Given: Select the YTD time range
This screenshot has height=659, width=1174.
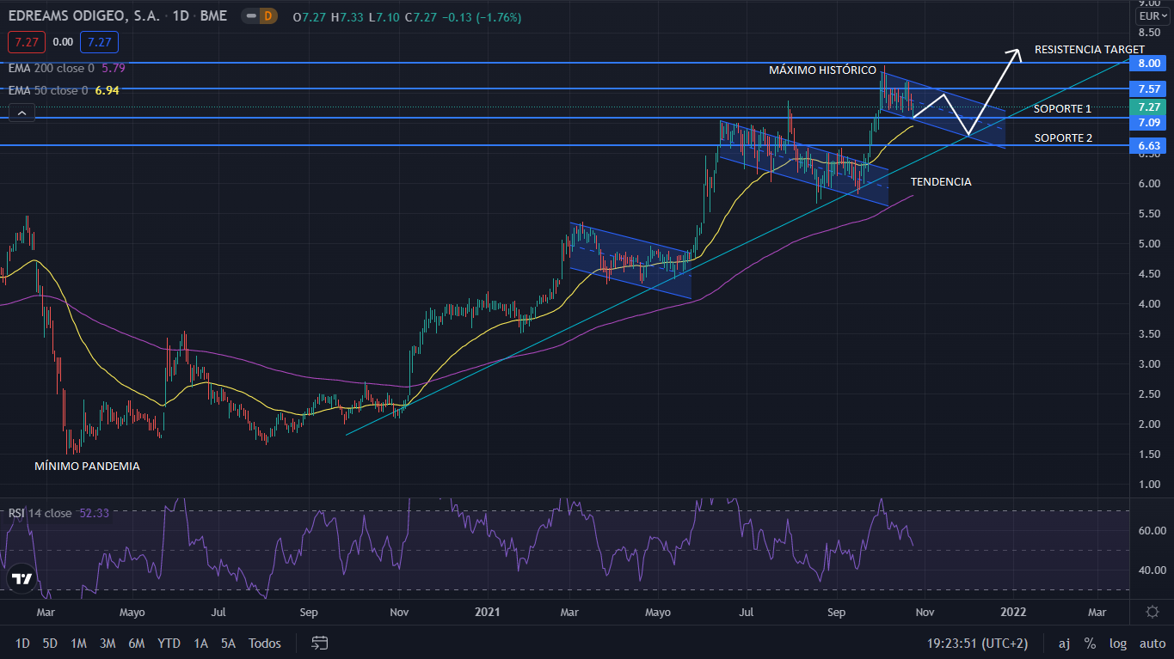Looking at the screenshot, I should 169,643.
